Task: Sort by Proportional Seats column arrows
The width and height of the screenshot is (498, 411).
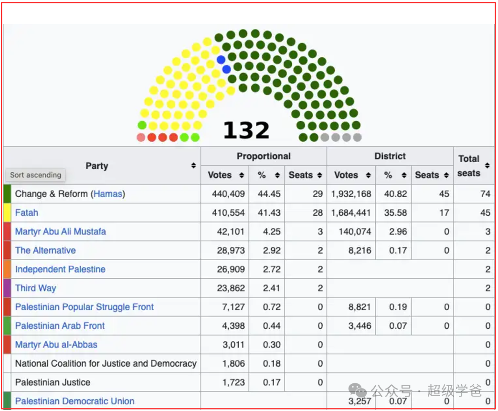Action: click(319, 175)
